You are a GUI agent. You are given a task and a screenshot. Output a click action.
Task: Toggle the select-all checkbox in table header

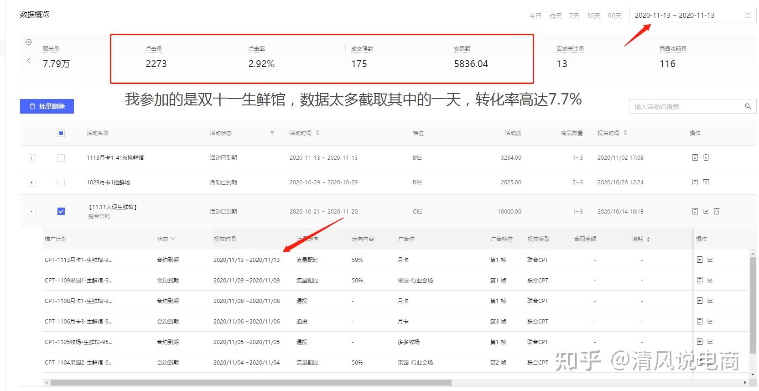click(x=61, y=133)
